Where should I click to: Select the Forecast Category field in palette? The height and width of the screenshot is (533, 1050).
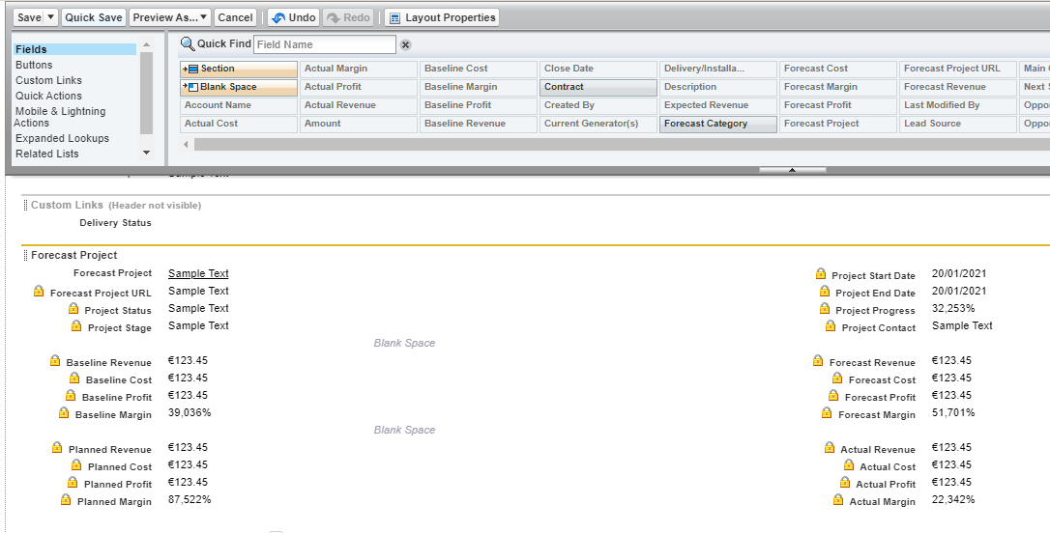(717, 124)
